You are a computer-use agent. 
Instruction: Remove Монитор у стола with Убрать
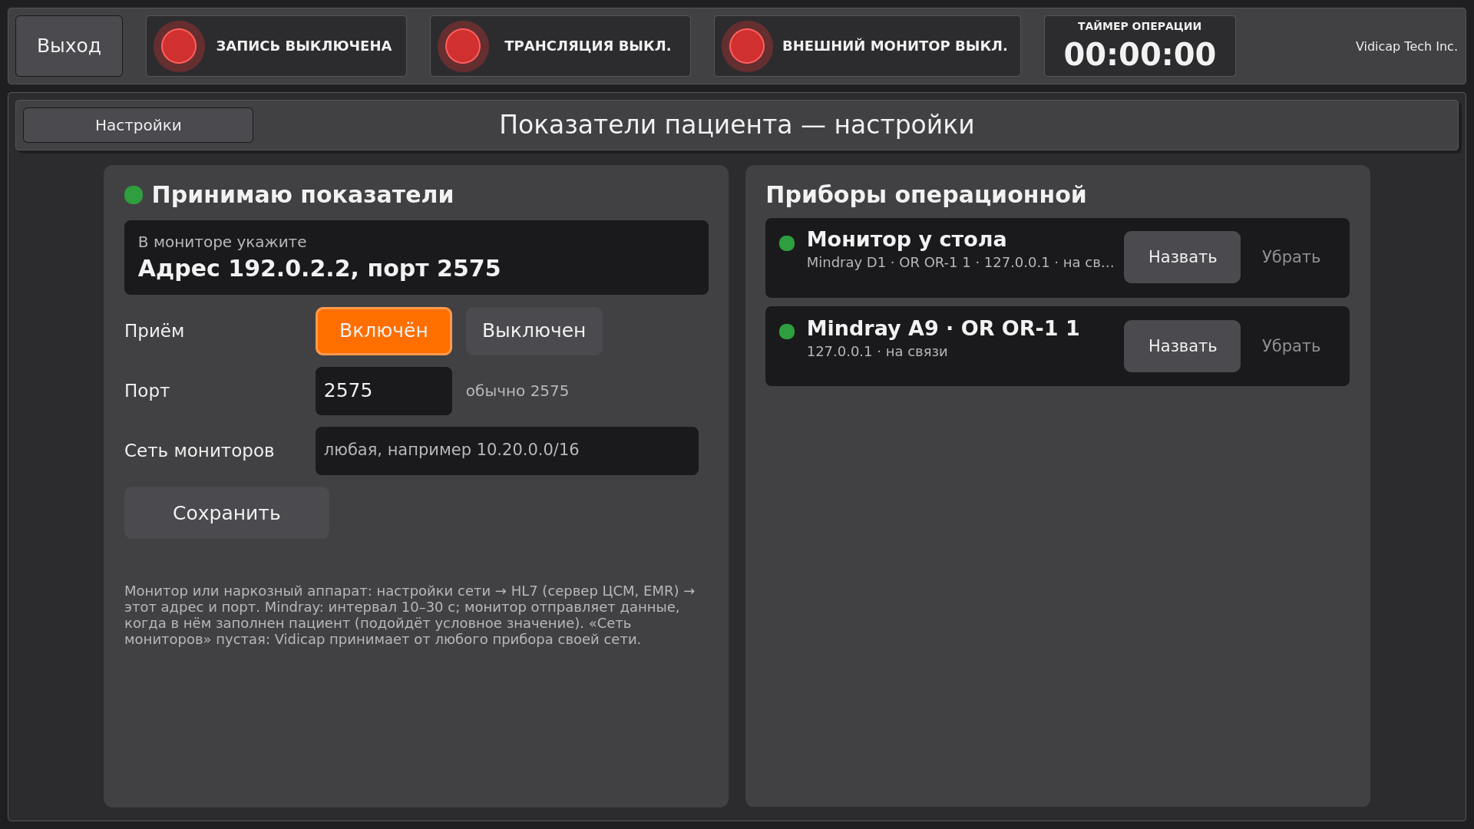1291,257
